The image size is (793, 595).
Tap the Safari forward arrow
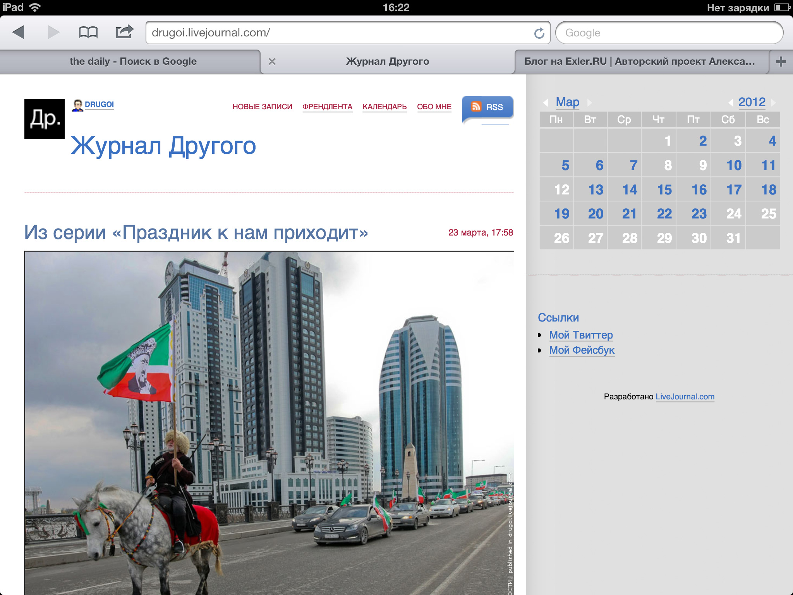coord(53,32)
